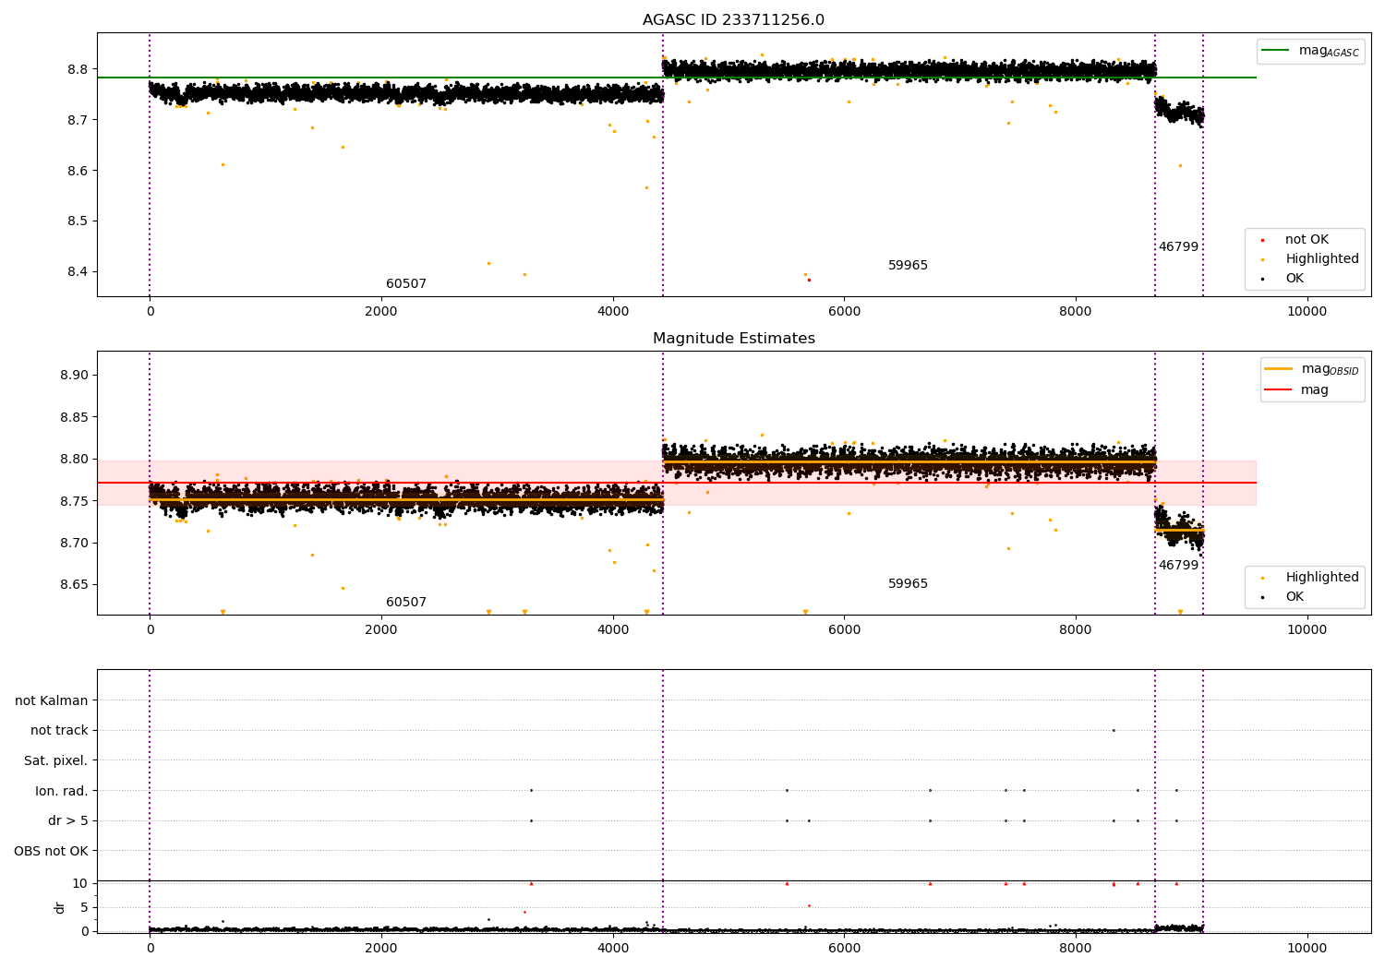Click the "8.7" y-tick in the top plot
Viewport: 1385px width, 969px height.
78,121
